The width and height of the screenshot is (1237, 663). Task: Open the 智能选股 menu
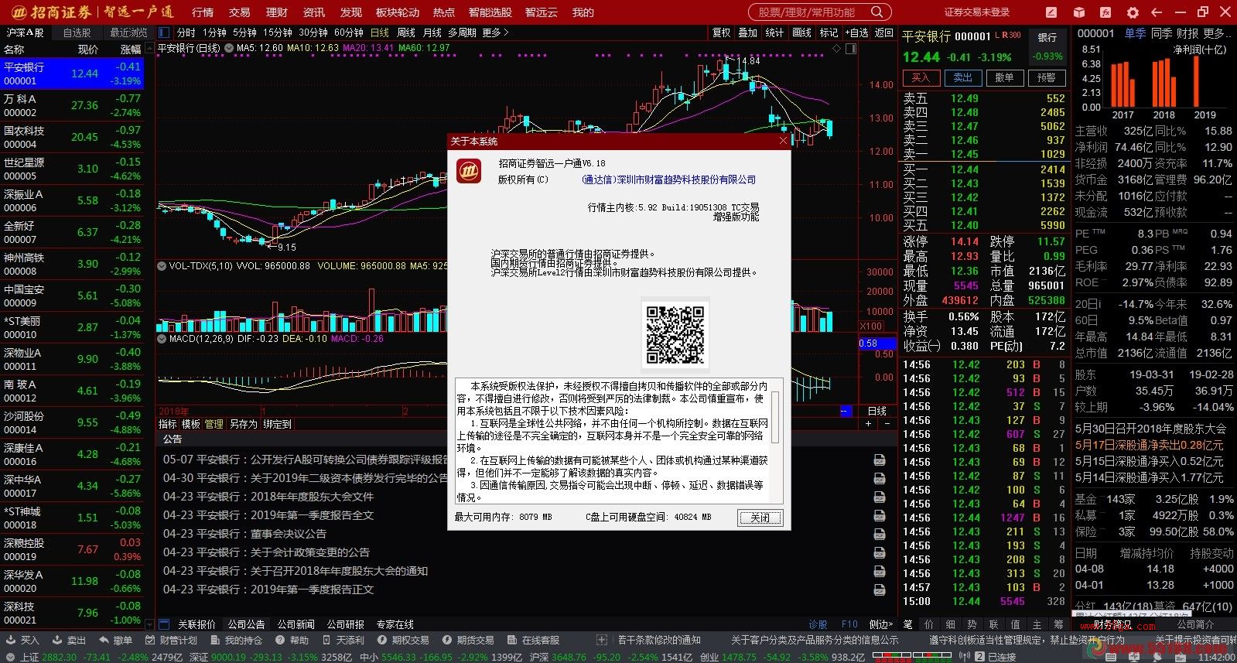pos(490,12)
